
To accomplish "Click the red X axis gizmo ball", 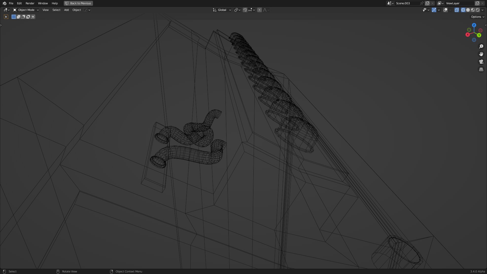I will click(x=468, y=35).
